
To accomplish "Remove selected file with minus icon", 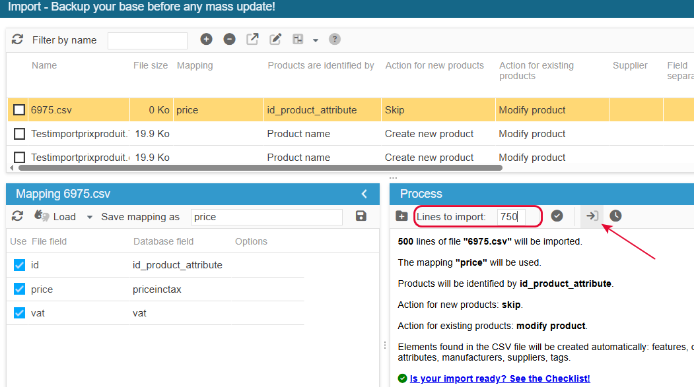I will pos(229,40).
